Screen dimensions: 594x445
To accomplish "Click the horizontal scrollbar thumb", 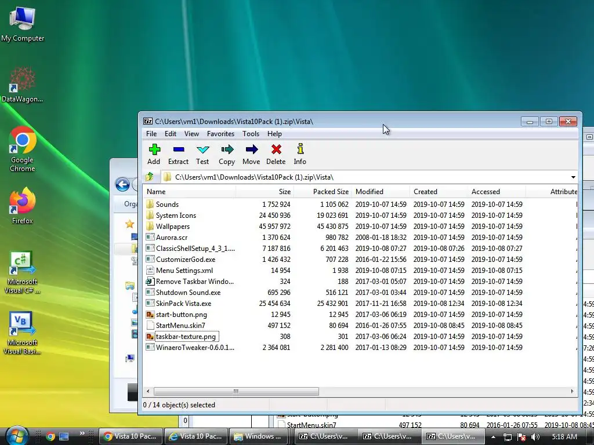I will pyautogui.click(x=236, y=391).
